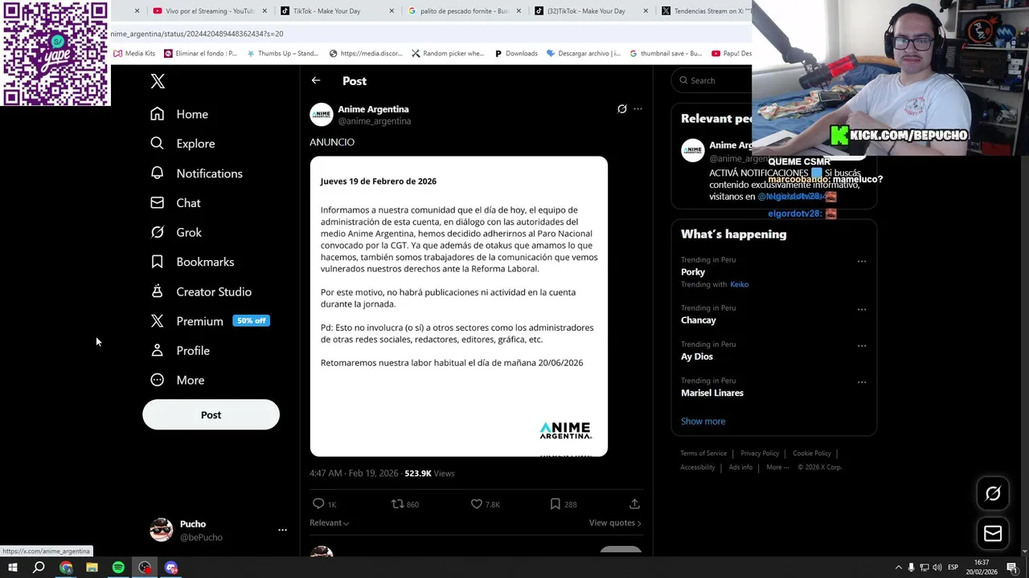Open the Marisel Linares trending topic

[712, 393]
